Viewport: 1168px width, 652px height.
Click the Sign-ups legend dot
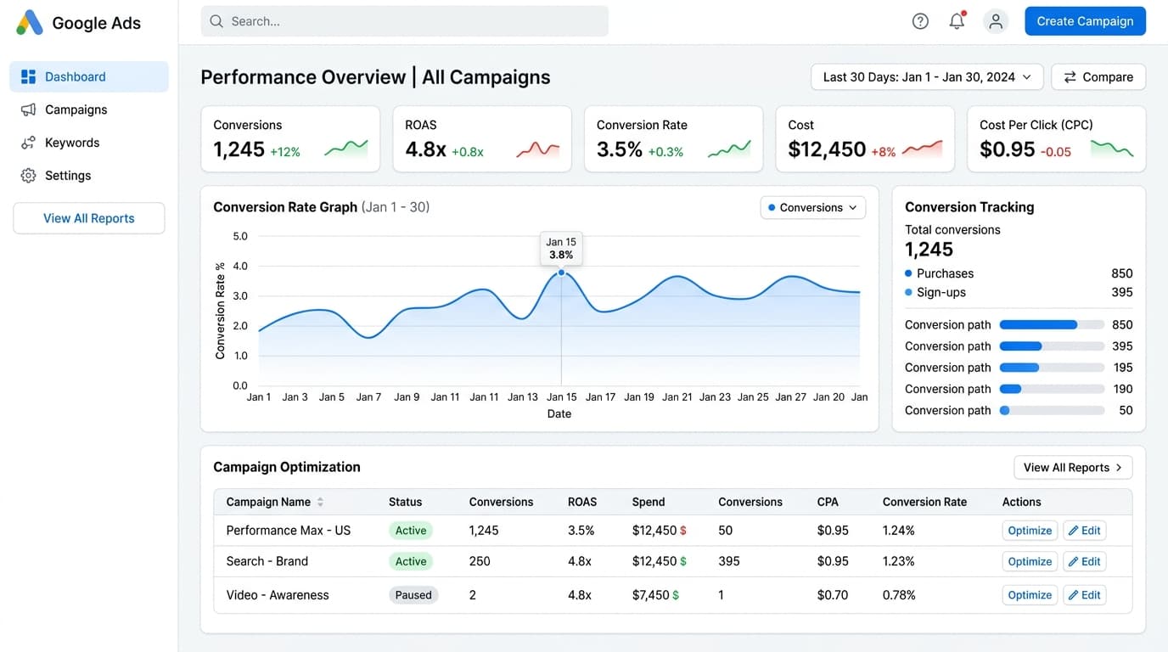[x=909, y=292]
